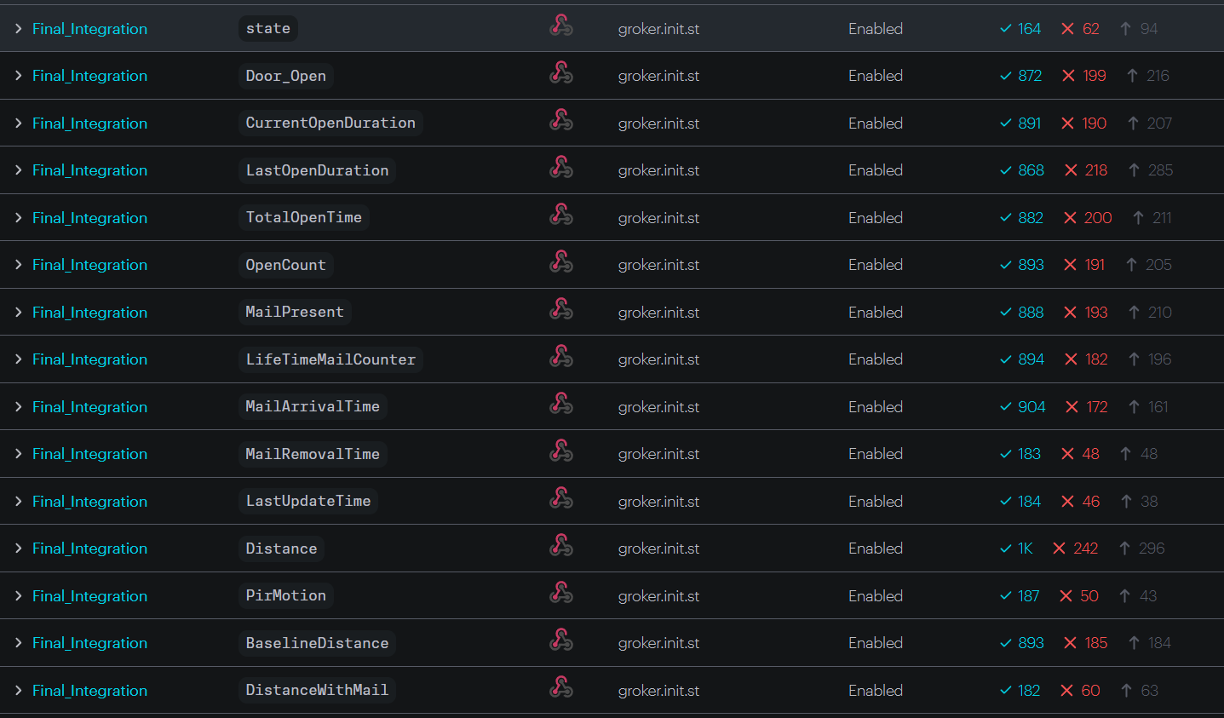Screen dimensions: 1224x718
Task: Open Final_Integration link on the CurrentOpenDuration row
Action: [x=89, y=123]
